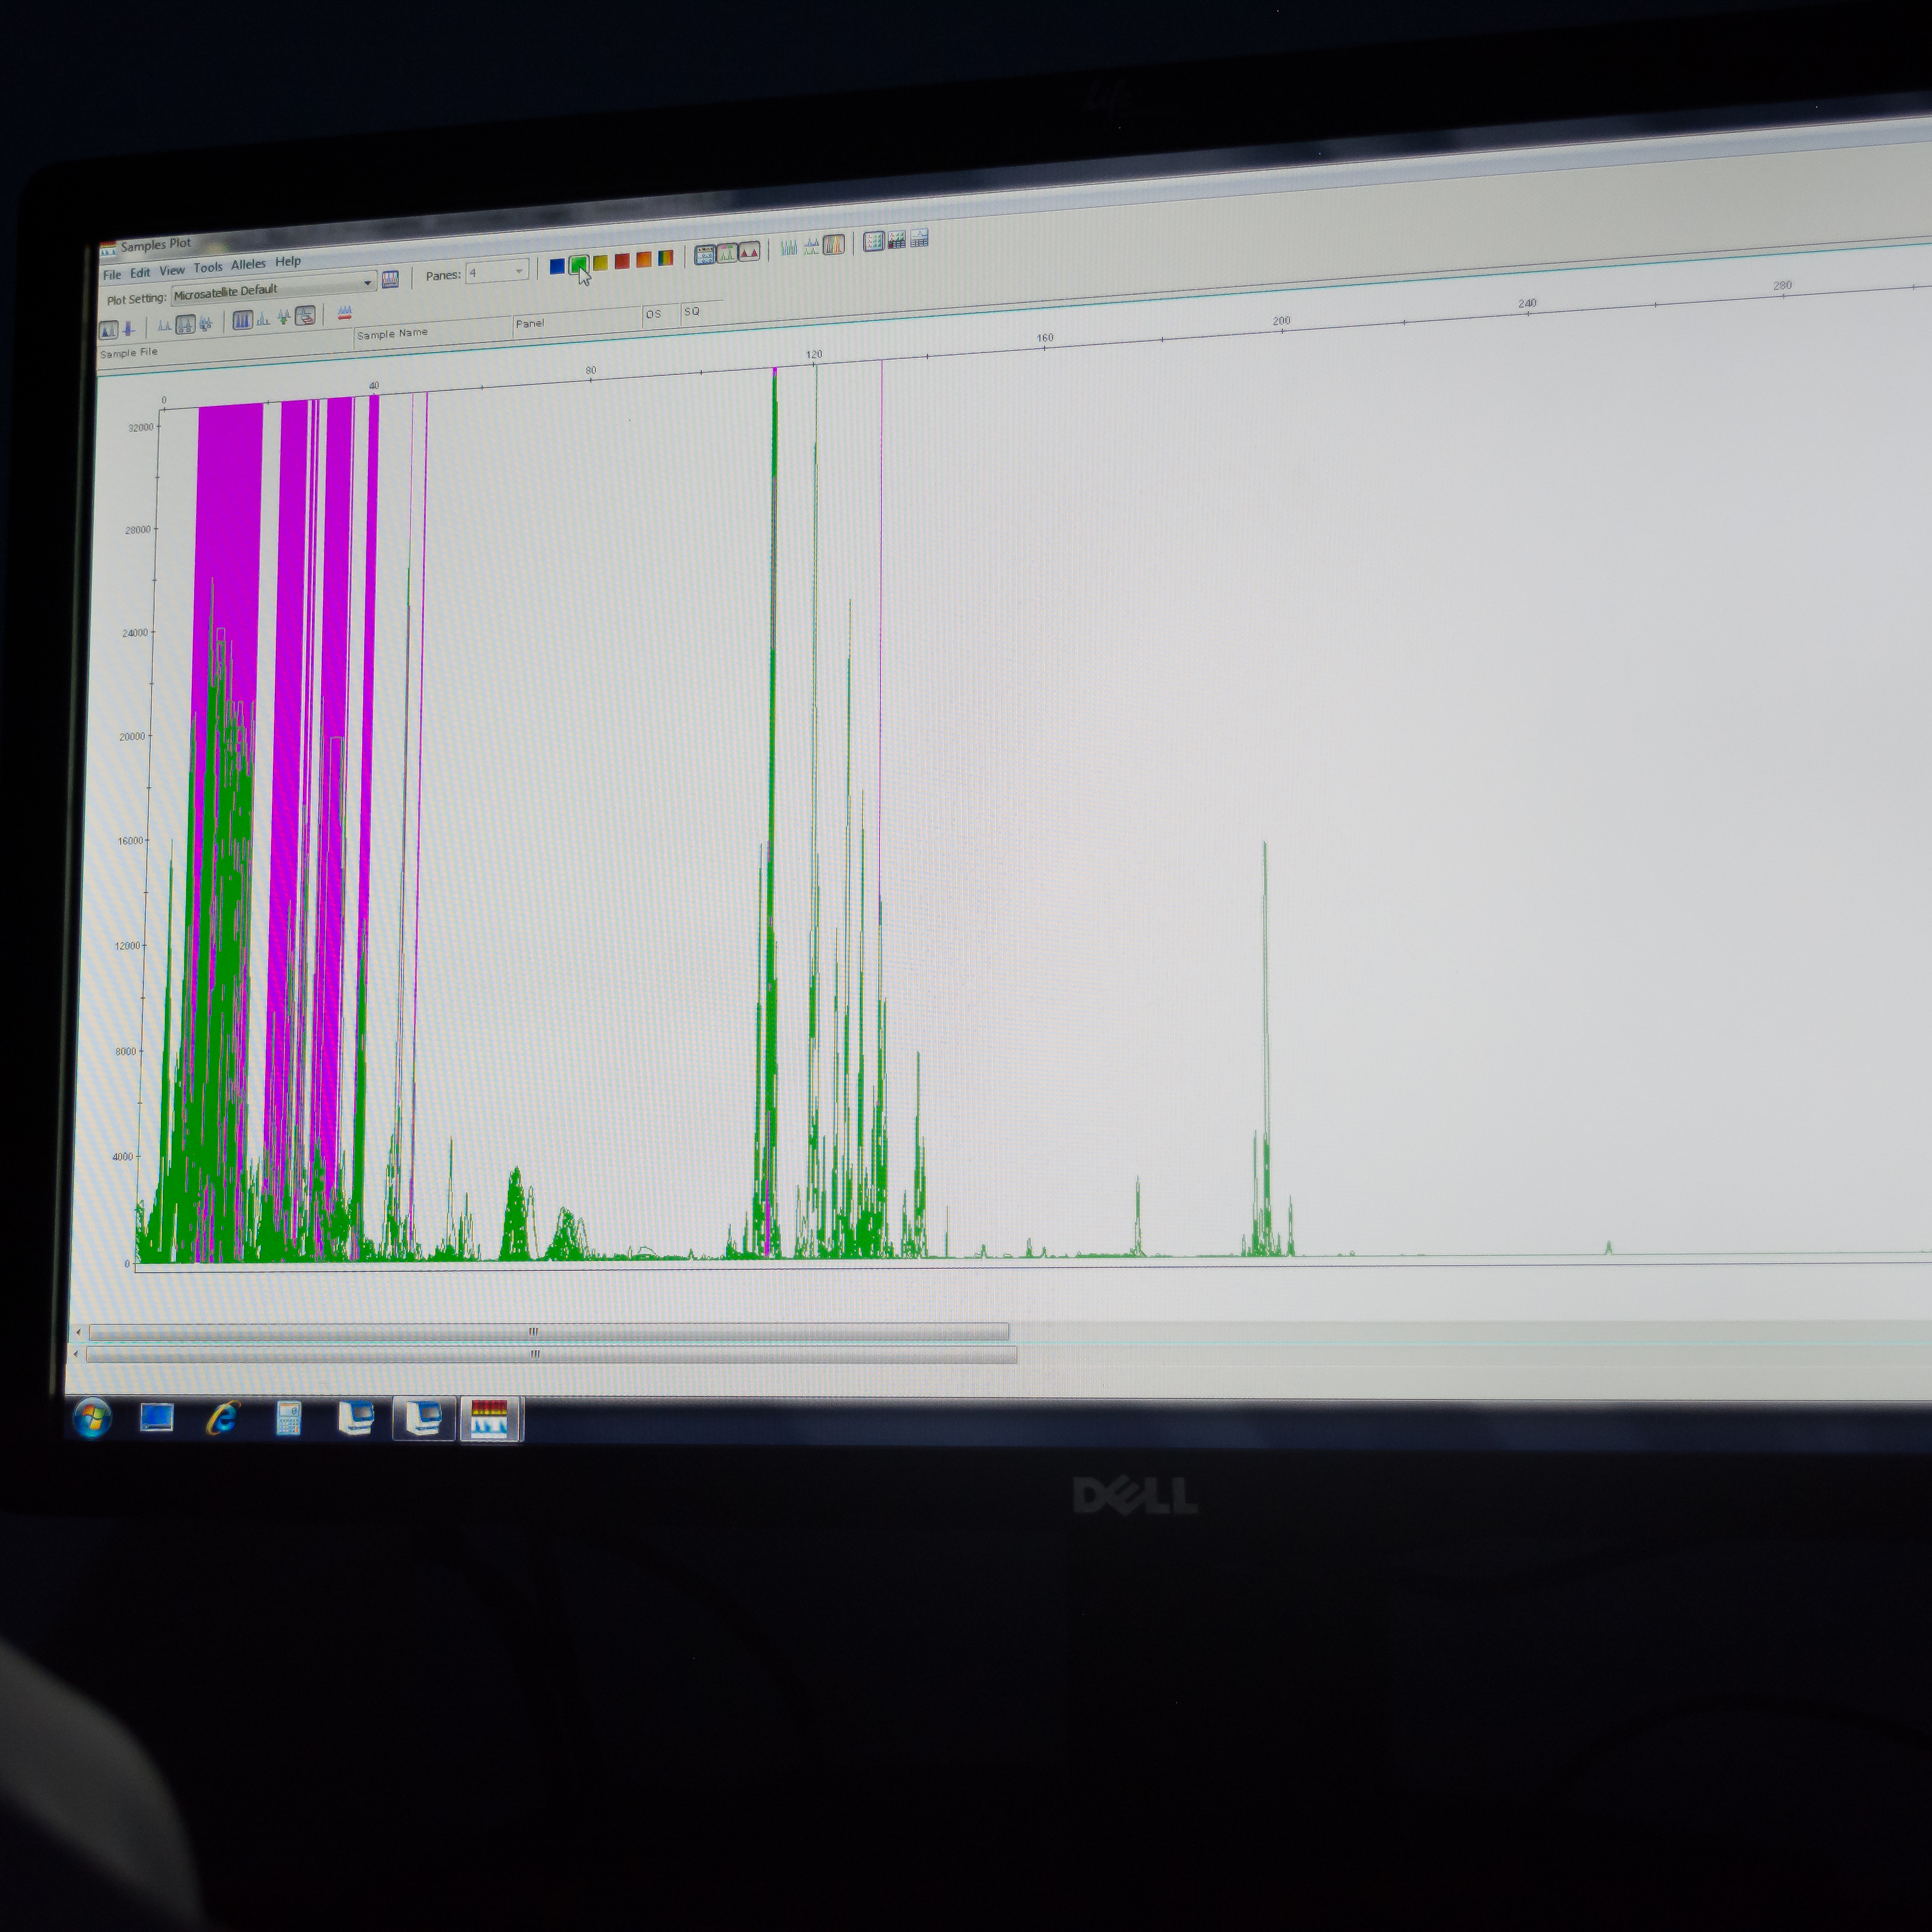Click the two small peaks label icon
The width and height of the screenshot is (1932, 1932).
(x=164, y=325)
